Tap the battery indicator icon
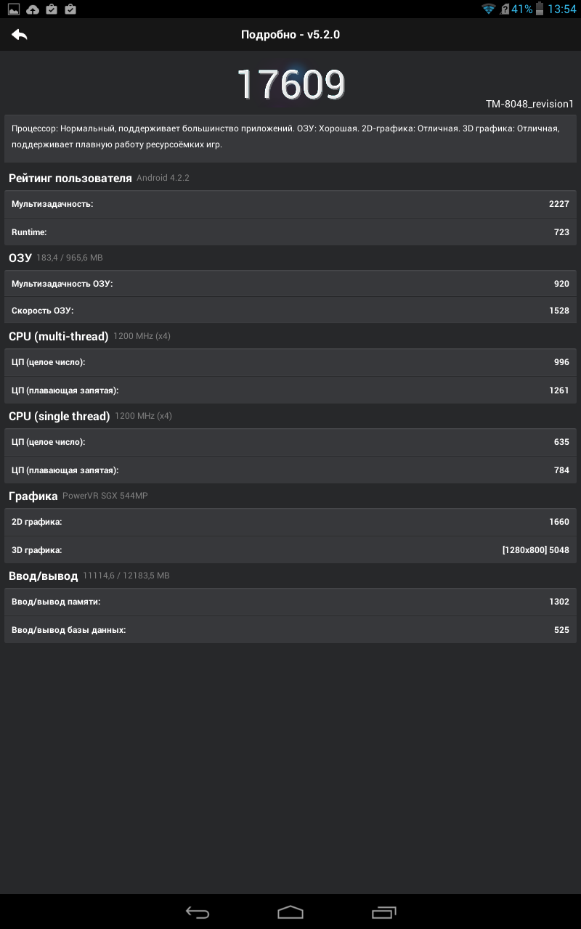Image resolution: width=581 pixels, height=929 pixels. (x=540, y=9)
